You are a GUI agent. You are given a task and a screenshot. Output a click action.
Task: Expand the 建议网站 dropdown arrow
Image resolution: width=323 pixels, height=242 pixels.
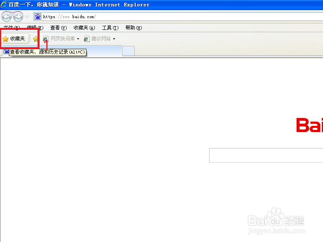click(x=114, y=39)
